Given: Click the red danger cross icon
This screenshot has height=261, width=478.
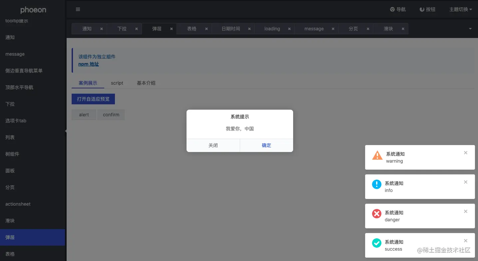Looking at the screenshot, I should point(377,214).
